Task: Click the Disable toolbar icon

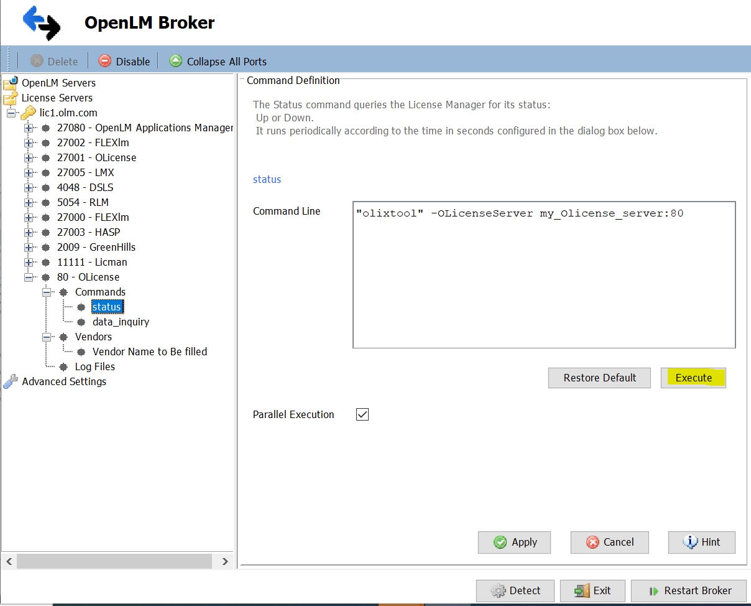Action: point(104,61)
